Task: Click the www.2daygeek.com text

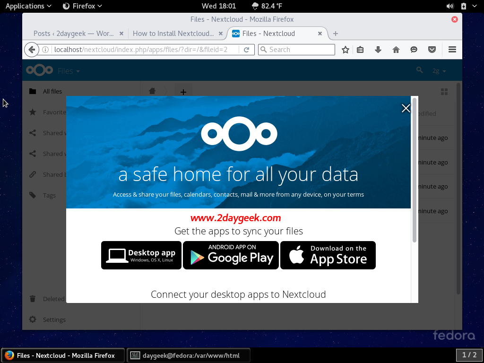Action: pyautogui.click(x=235, y=218)
